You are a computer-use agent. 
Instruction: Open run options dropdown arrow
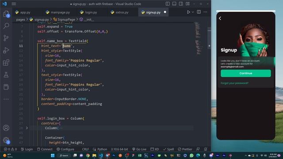[x=193, y=12]
